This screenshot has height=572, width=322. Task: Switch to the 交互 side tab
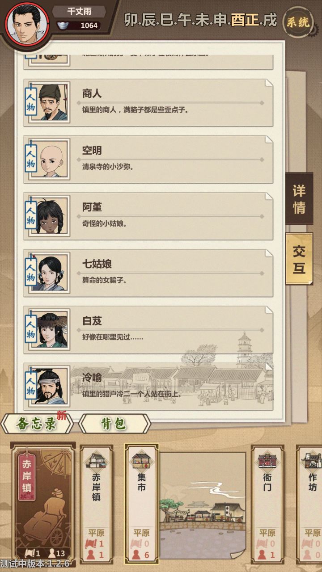point(299,259)
